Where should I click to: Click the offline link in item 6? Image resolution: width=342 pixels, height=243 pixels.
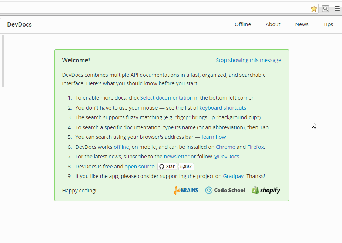pyautogui.click(x=121, y=147)
